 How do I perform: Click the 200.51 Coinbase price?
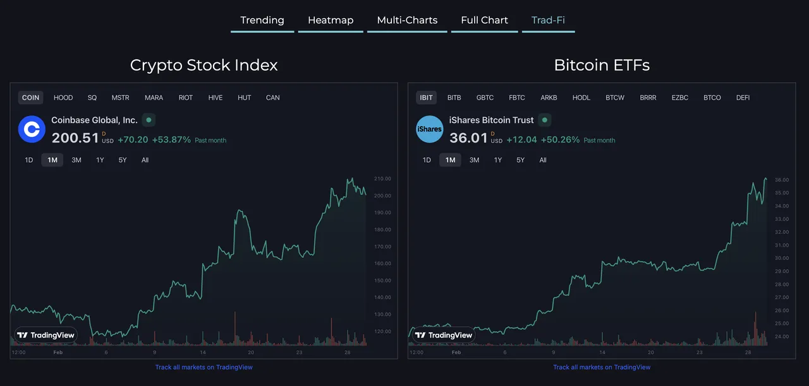coord(75,138)
